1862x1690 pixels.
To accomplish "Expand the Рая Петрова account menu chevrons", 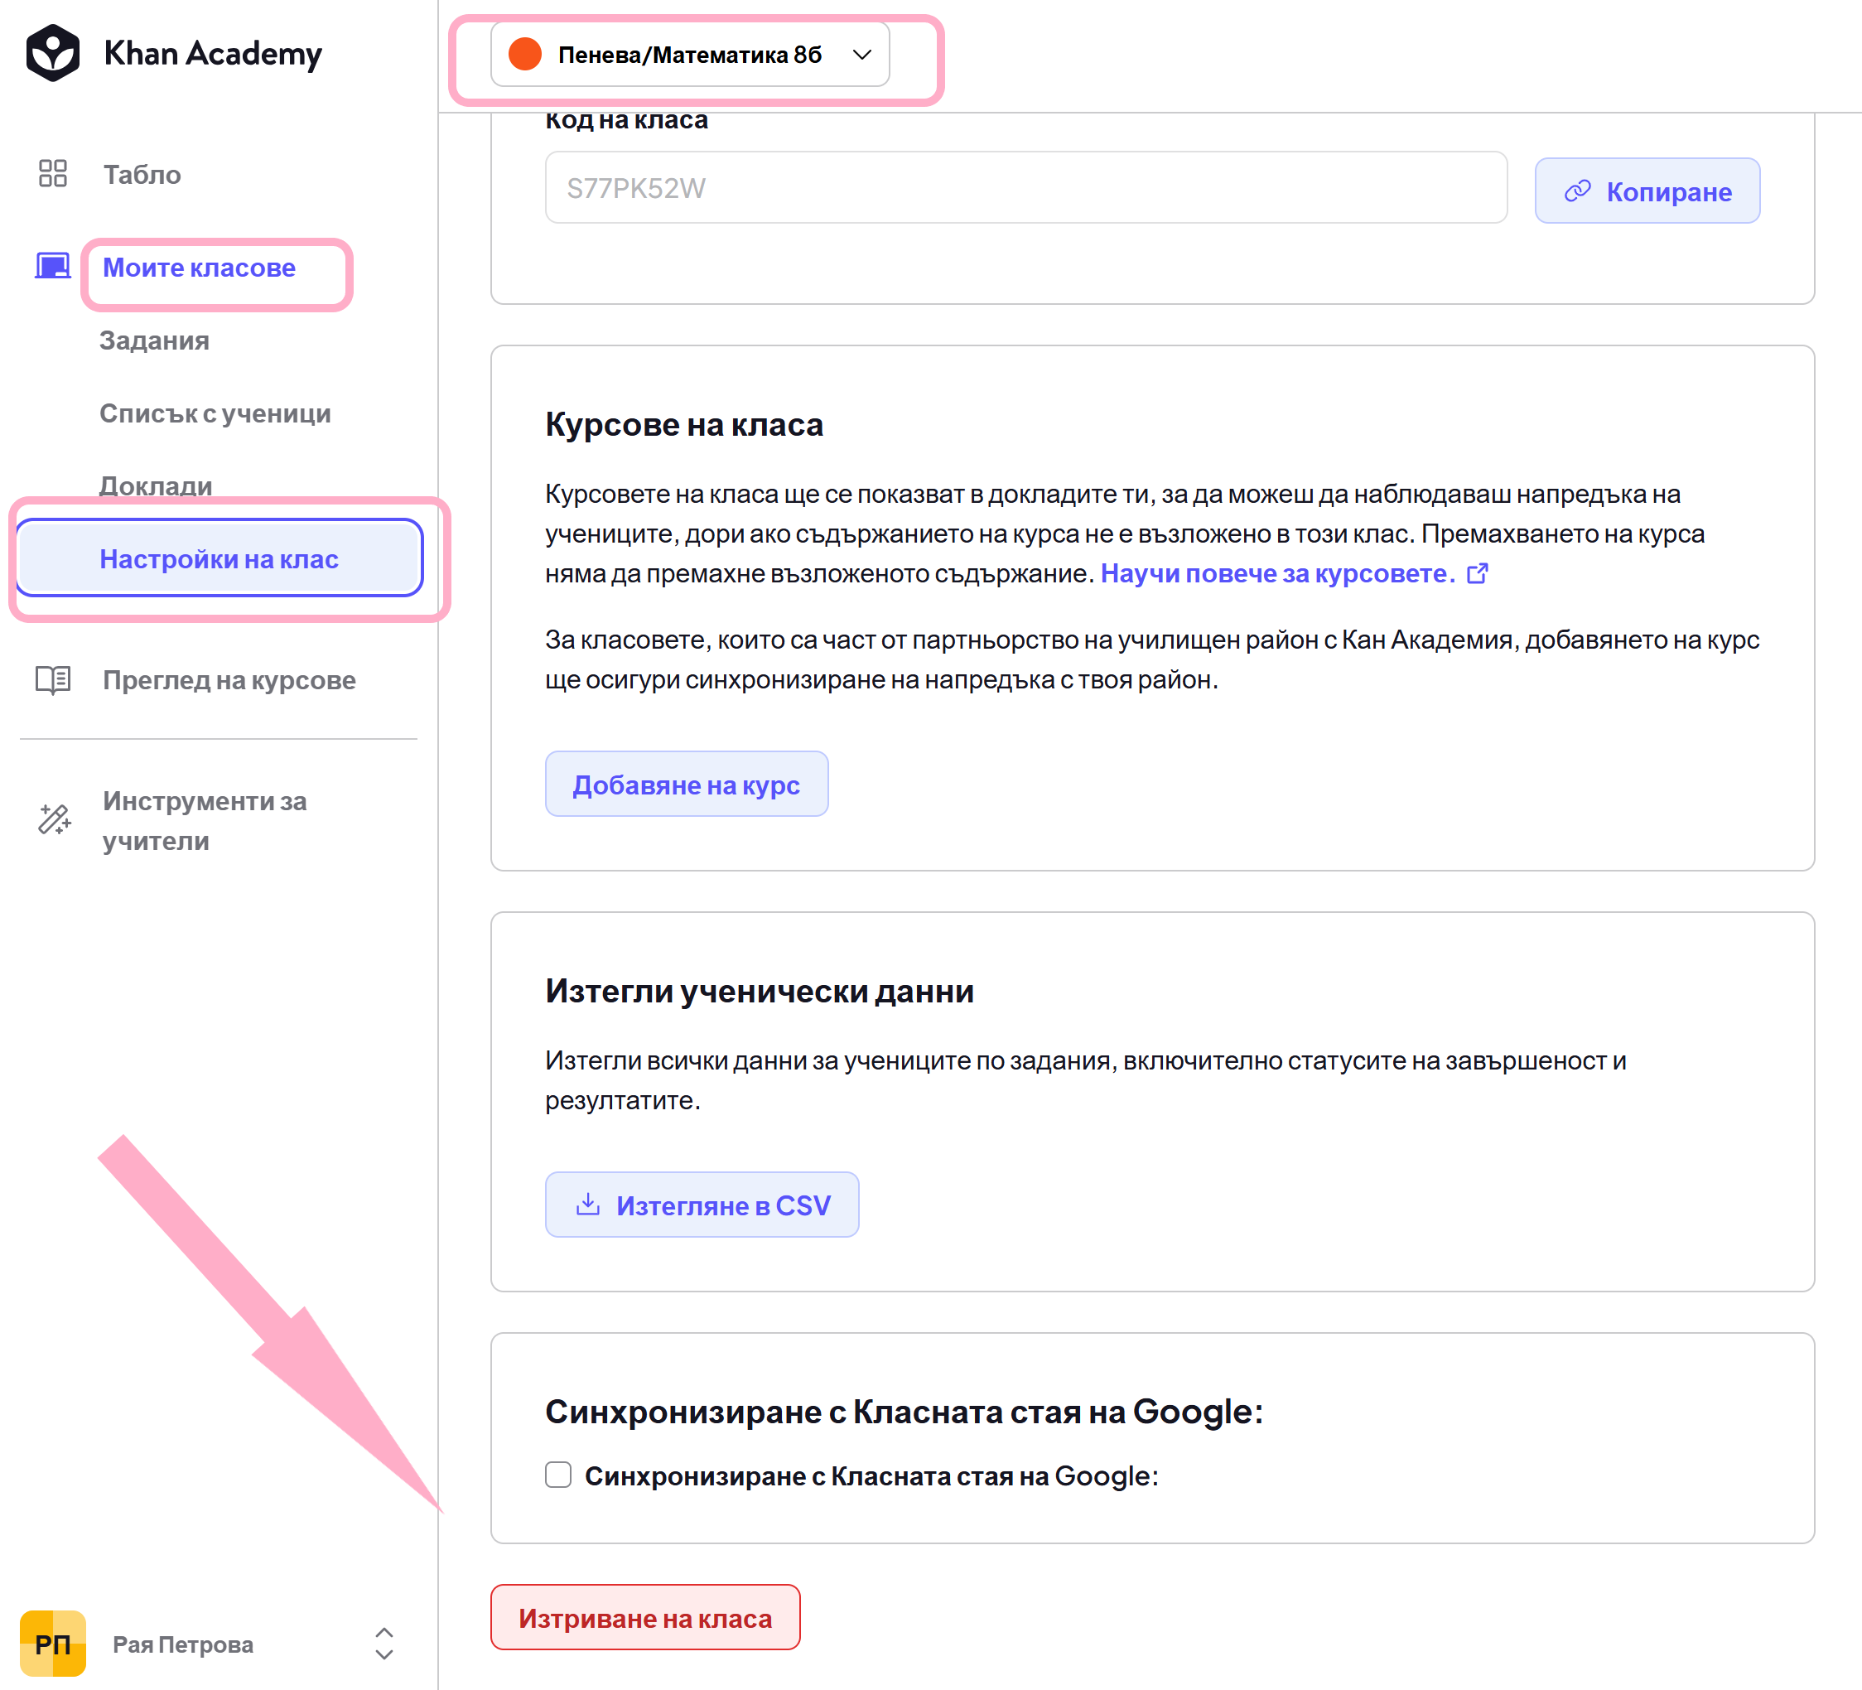I will [x=384, y=1644].
